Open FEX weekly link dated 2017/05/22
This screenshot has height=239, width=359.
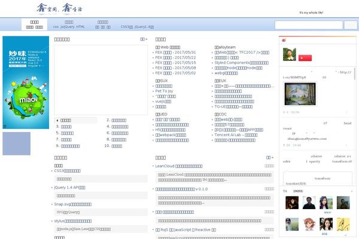pyautogui.click(x=175, y=57)
